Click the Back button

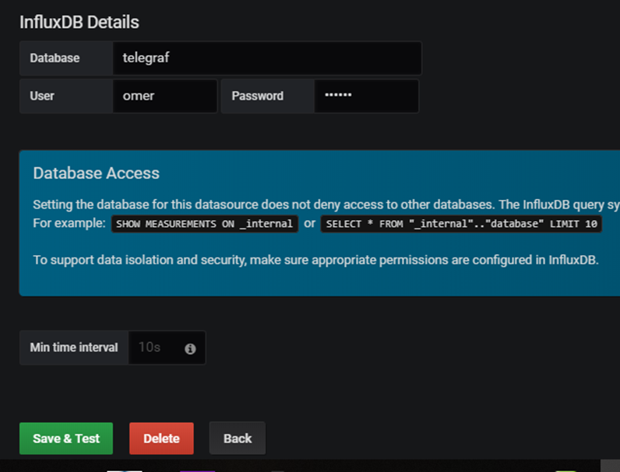[238, 439]
